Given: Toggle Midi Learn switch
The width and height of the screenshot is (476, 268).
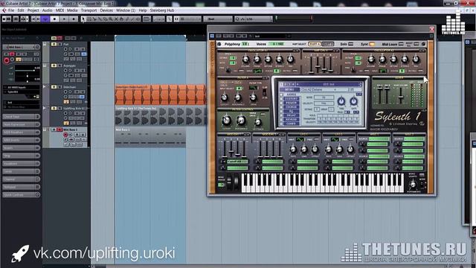Looking at the screenshot, I should pyautogui.click(x=401, y=45).
